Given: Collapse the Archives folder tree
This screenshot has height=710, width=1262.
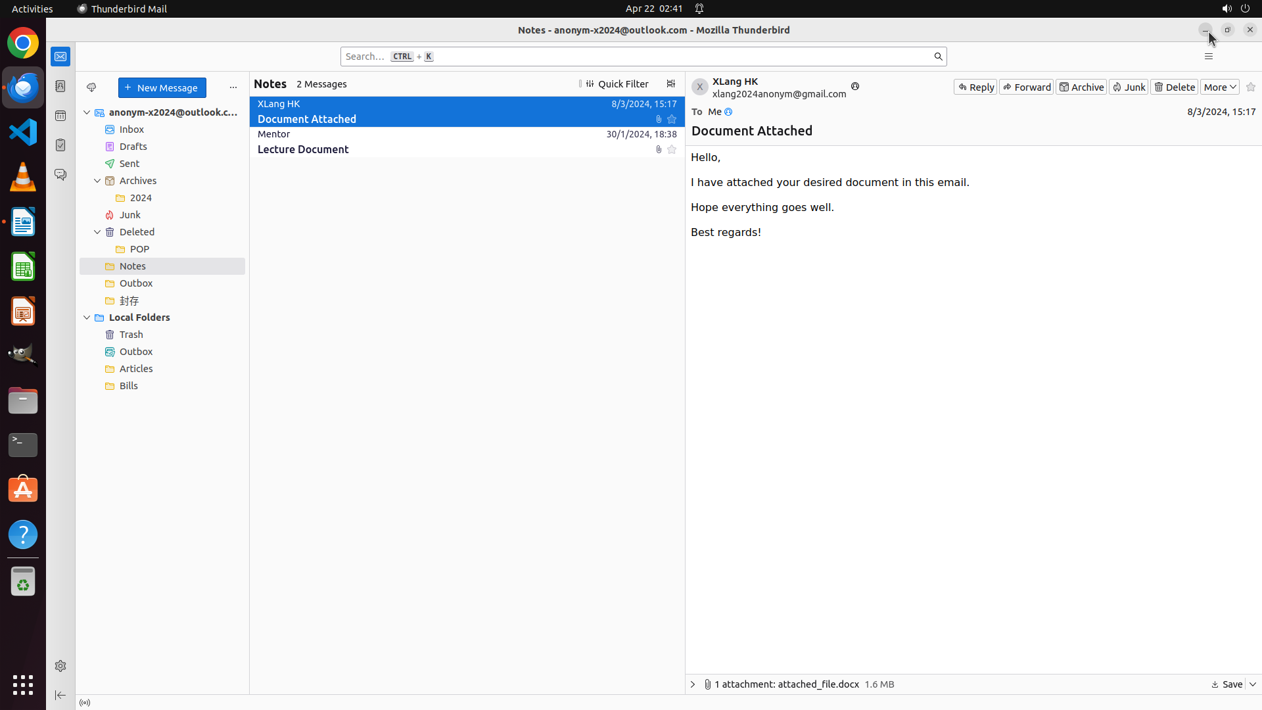Looking at the screenshot, I should (97, 181).
